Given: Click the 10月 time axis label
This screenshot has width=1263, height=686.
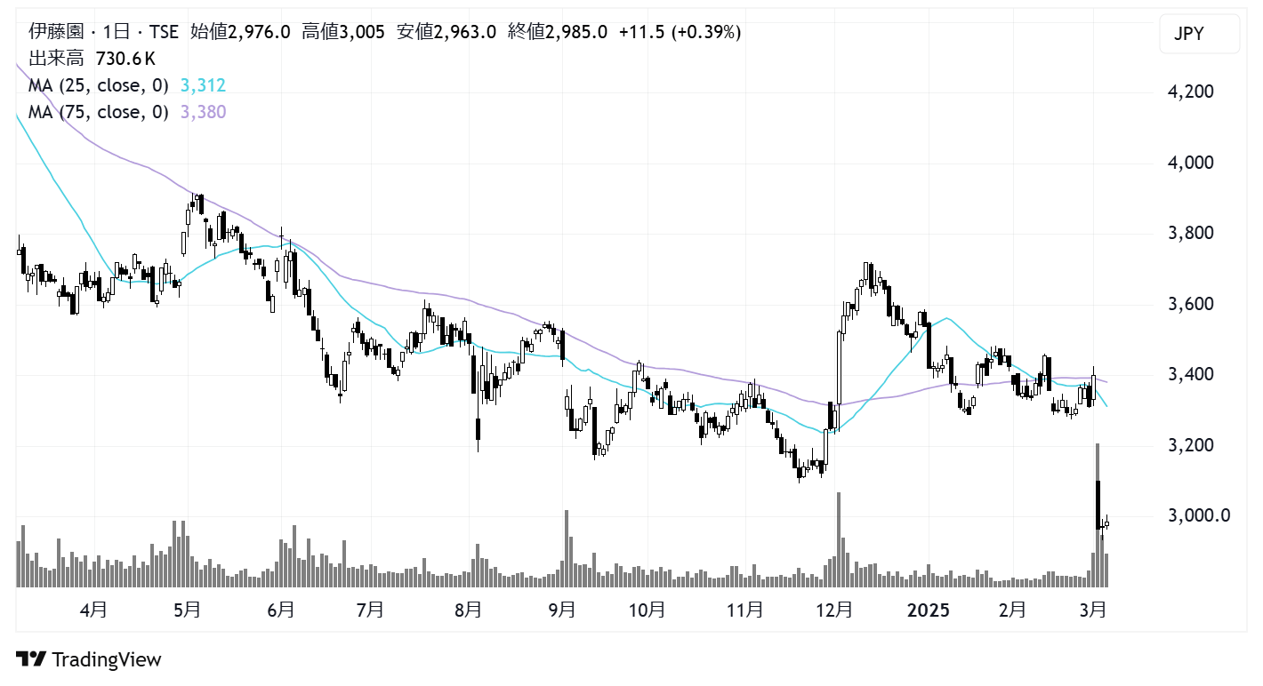Looking at the screenshot, I should tap(647, 610).
